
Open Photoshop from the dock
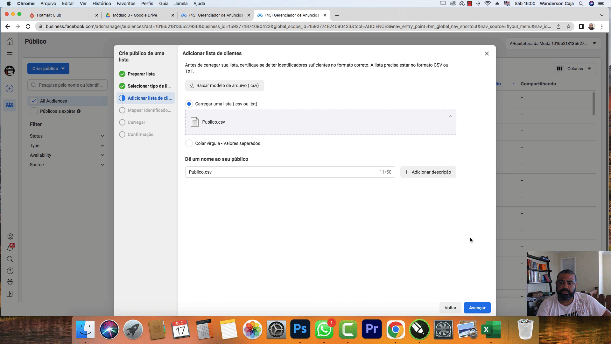(x=300, y=329)
